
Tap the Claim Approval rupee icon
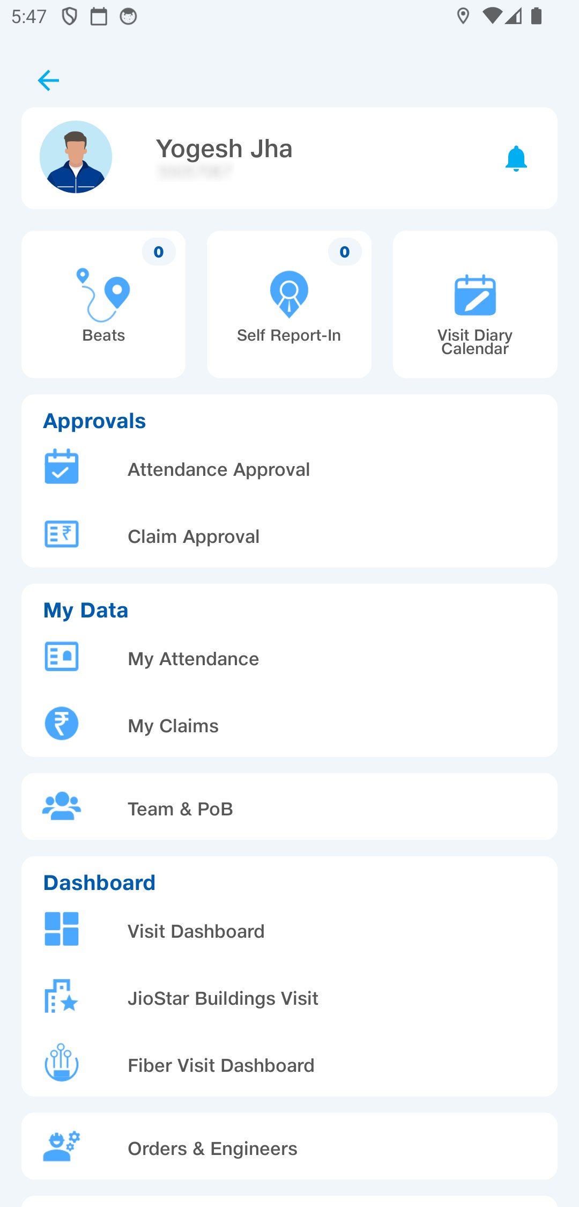[x=62, y=534]
